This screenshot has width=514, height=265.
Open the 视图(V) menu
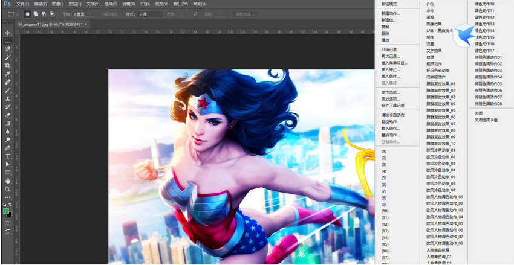point(161,4)
